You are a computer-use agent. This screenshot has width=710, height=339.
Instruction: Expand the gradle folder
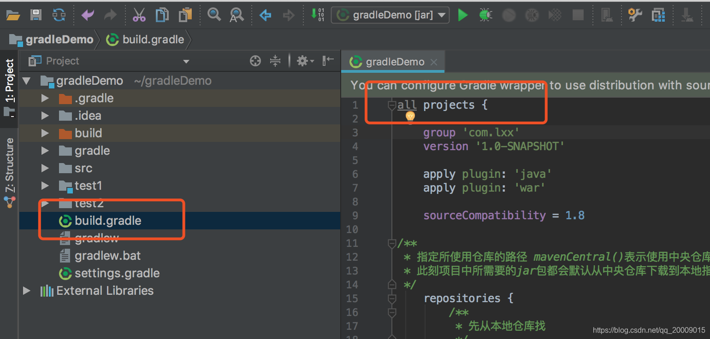pos(45,151)
